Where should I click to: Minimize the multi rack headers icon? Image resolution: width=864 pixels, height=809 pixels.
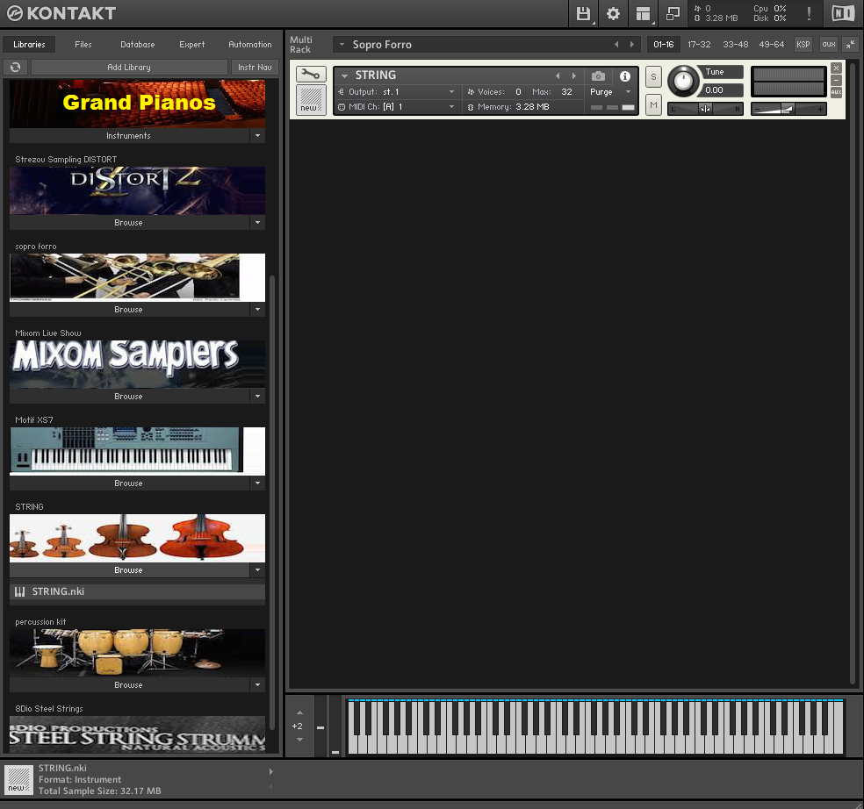click(x=851, y=45)
